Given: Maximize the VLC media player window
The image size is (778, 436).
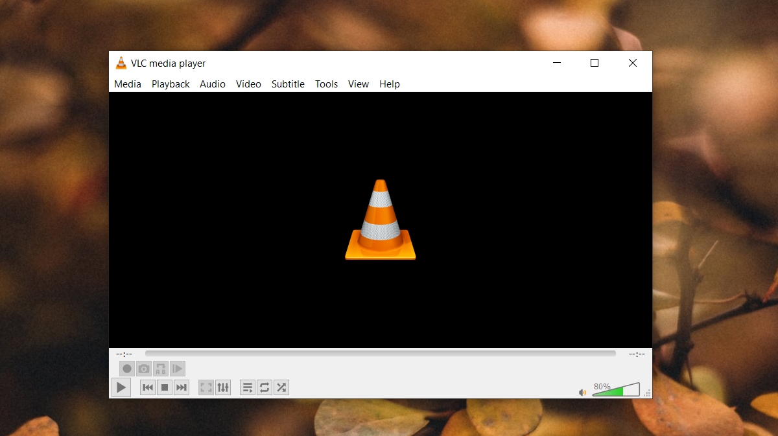Looking at the screenshot, I should coord(595,63).
